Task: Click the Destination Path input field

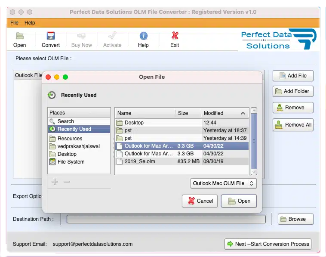Action: point(166,219)
